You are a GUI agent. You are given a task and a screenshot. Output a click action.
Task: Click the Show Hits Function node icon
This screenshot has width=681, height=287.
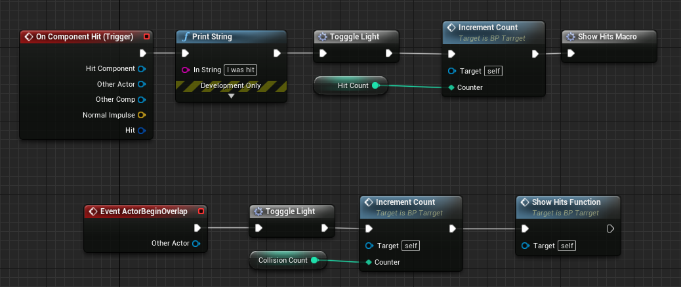tap(524, 202)
